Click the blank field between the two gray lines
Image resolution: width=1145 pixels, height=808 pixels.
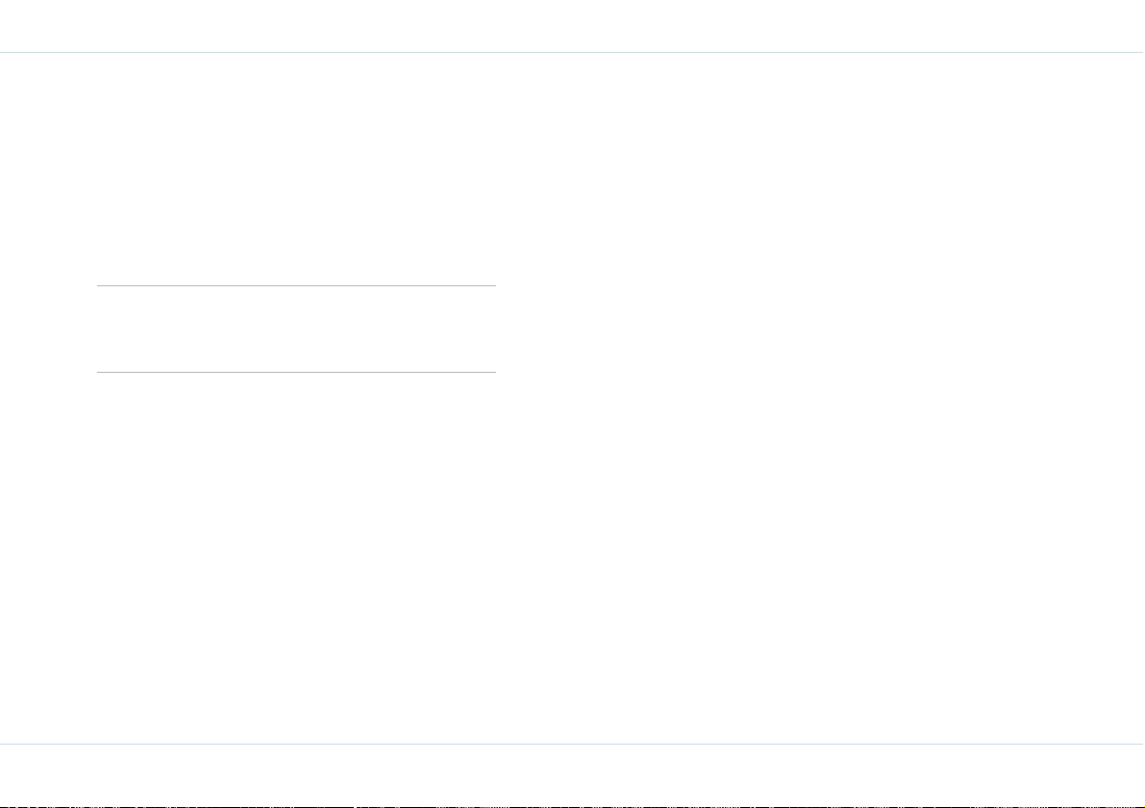[296, 330]
